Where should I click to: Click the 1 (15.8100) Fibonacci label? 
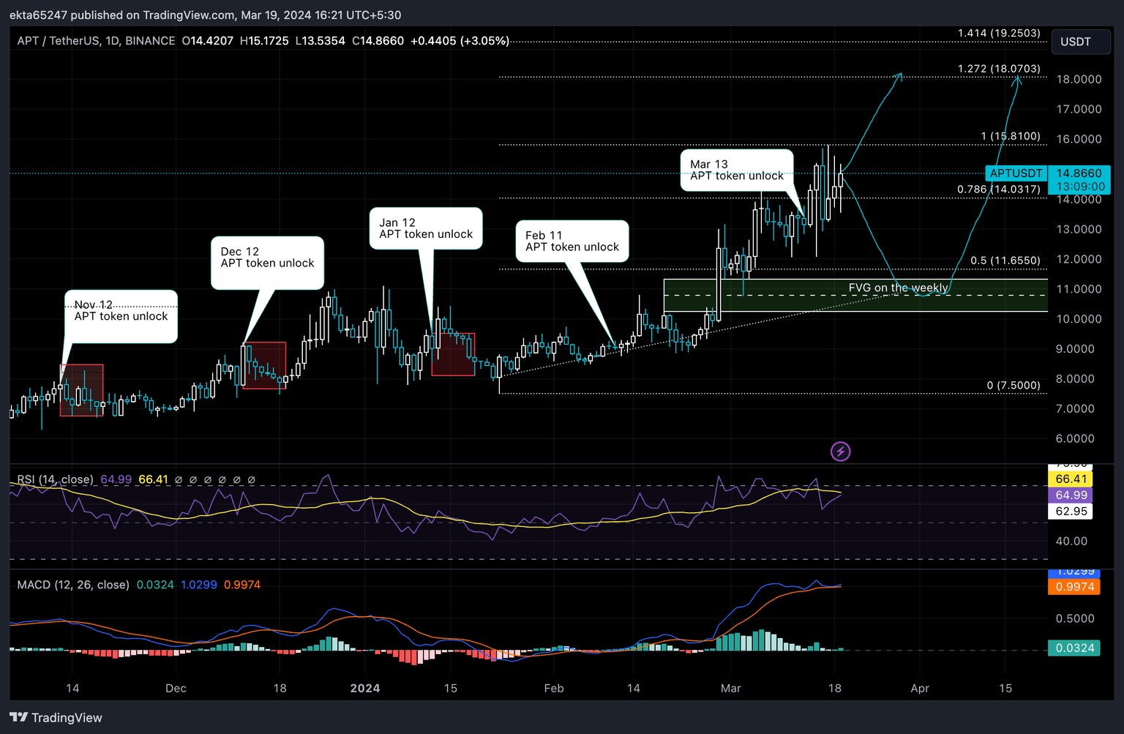1011,136
